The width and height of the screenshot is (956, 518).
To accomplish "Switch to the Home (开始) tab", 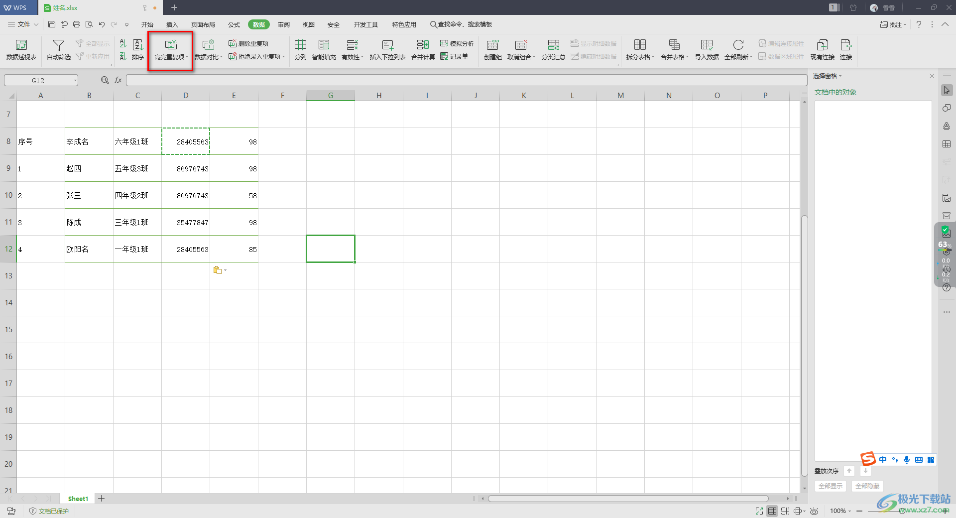I will (147, 24).
